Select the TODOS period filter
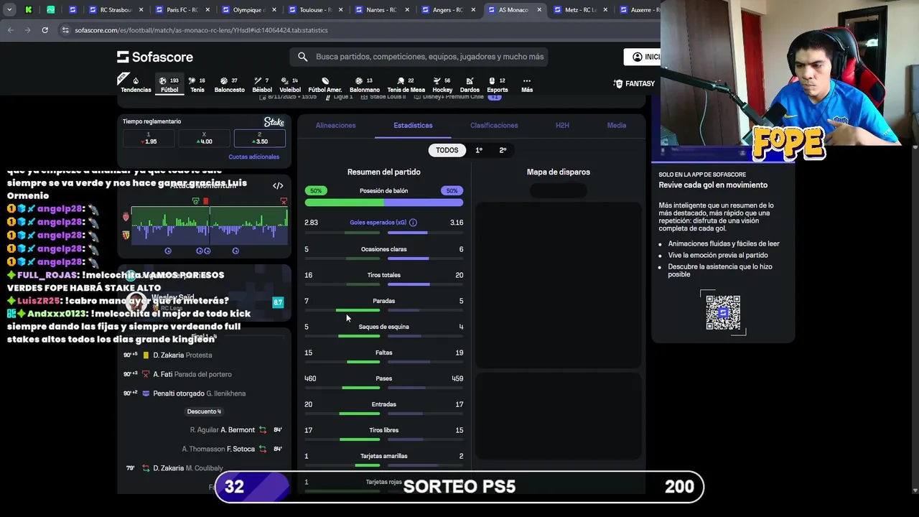The image size is (919, 517). [447, 150]
